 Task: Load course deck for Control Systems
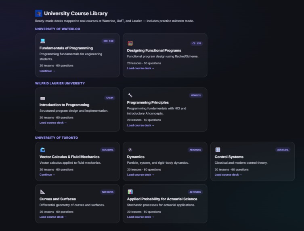point(228,175)
